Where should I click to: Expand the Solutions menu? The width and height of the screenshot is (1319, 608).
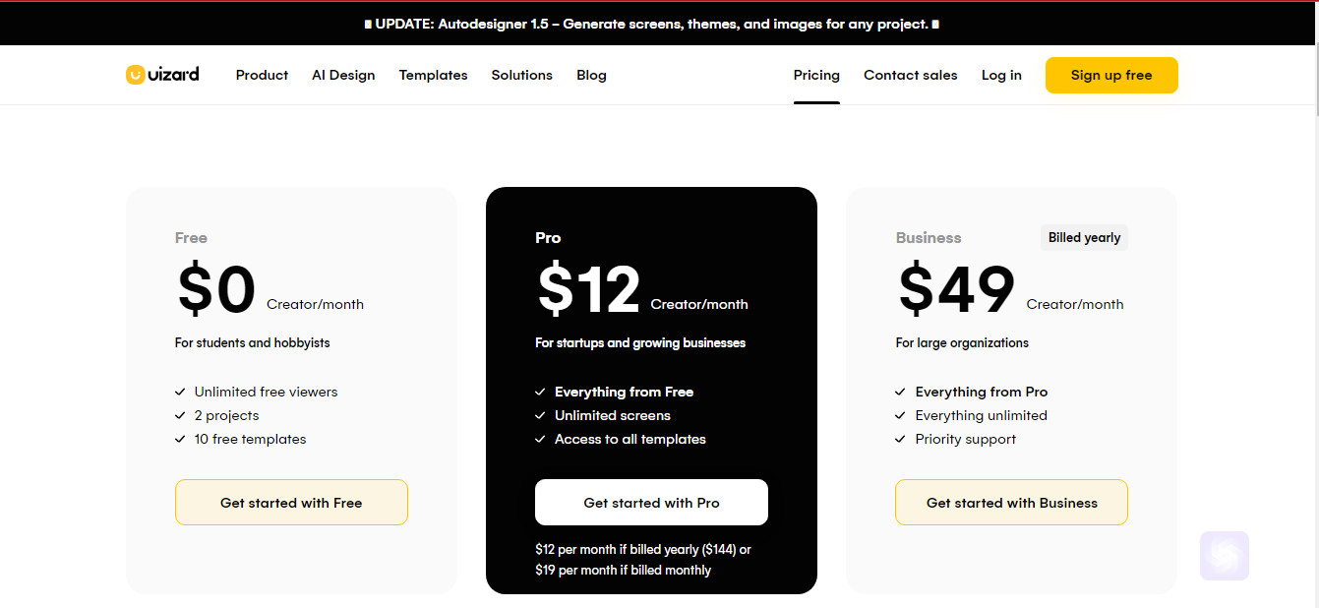[x=522, y=75]
